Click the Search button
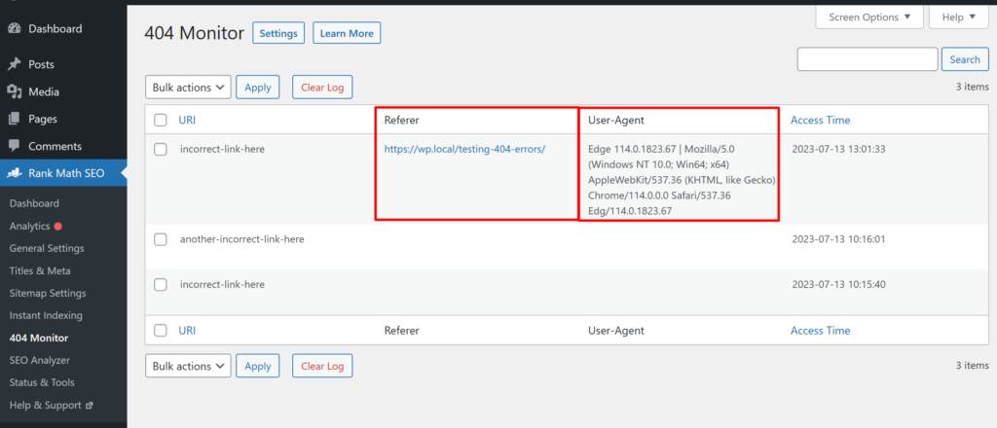The image size is (997, 428). [965, 59]
